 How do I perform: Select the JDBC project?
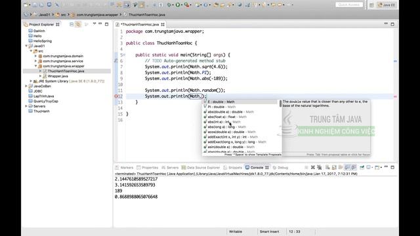tap(37, 91)
